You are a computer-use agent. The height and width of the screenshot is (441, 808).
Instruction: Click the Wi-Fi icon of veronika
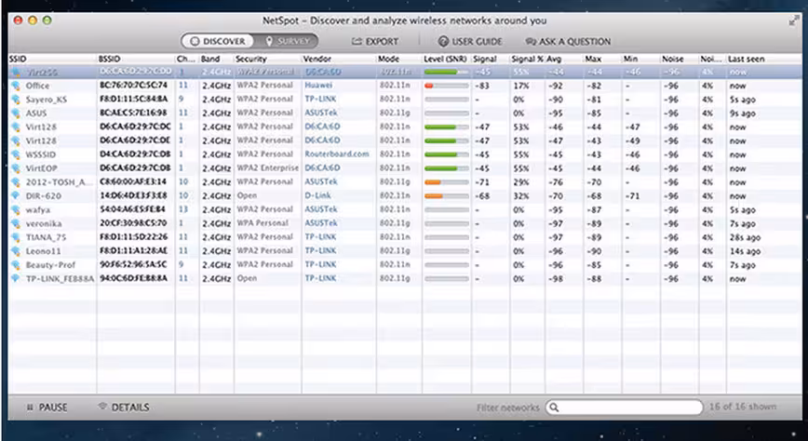pos(16,223)
